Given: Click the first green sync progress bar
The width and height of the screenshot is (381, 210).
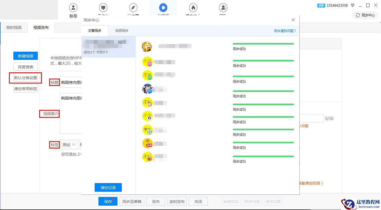Looking at the screenshot, I should (263, 44).
